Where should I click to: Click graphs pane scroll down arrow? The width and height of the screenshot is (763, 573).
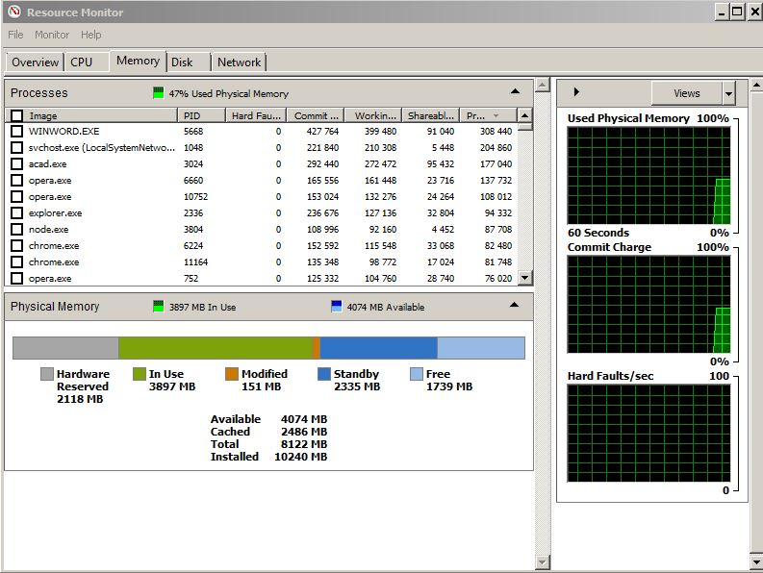click(756, 562)
